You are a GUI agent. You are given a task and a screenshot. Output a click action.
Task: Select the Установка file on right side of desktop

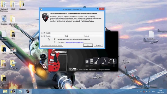click(151, 35)
